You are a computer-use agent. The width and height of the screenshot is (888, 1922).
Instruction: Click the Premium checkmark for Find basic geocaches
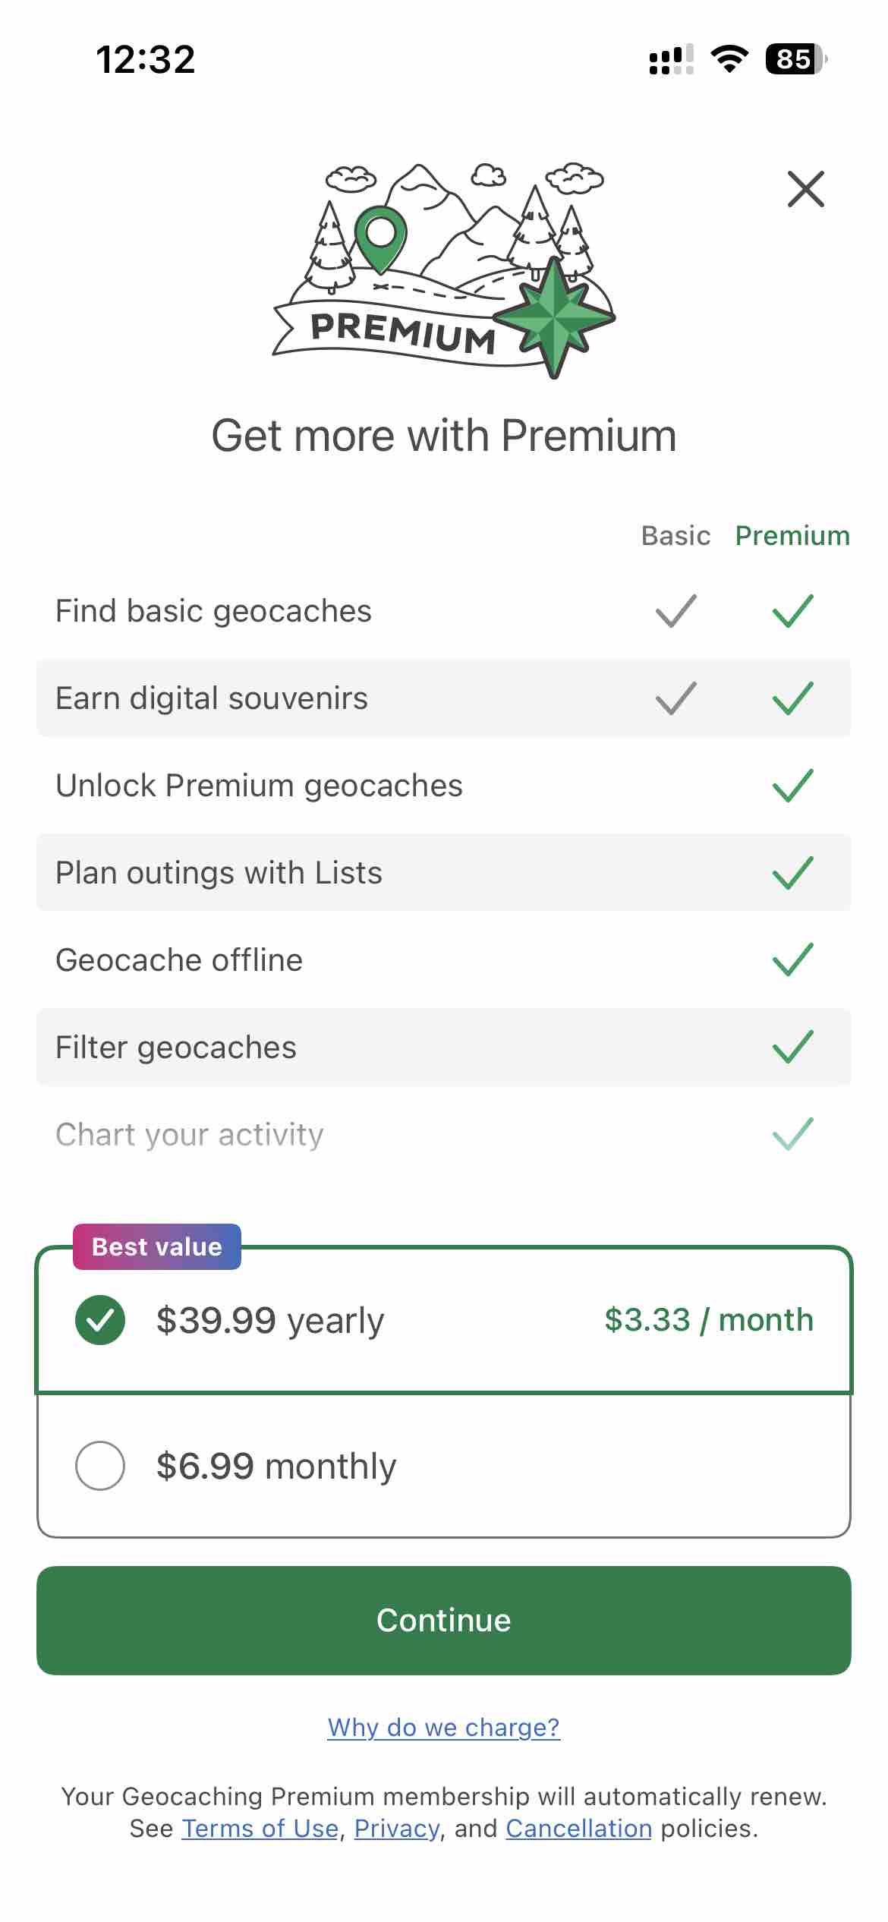coord(791,610)
